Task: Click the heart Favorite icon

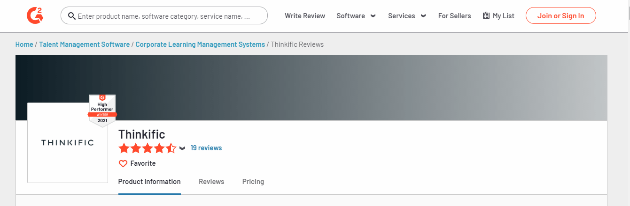Action: pyautogui.click(x=123, y=163)
